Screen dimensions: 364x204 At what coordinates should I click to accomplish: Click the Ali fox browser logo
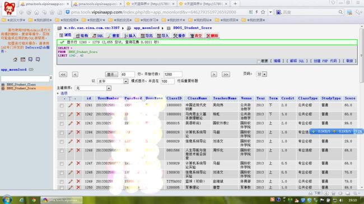pyautogui.click(x=10, y=8)
